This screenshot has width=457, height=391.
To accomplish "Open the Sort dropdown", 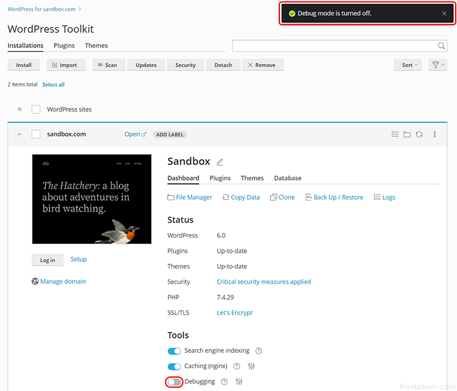I will pyautogui.click(x=409, y=65).
